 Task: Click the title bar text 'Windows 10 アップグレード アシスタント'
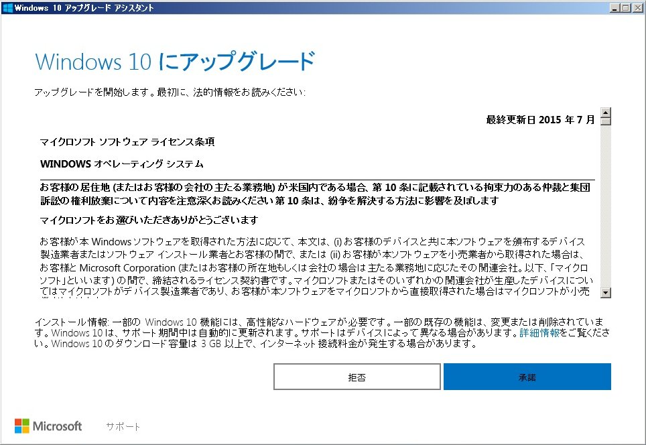pyautogui.click(x=84, y=8)
